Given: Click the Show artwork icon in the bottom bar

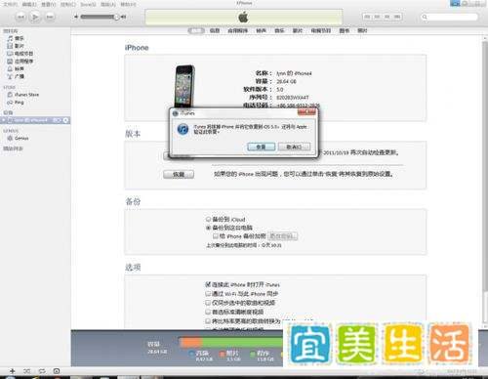Looking at the screenshot, I should (57, 371).
